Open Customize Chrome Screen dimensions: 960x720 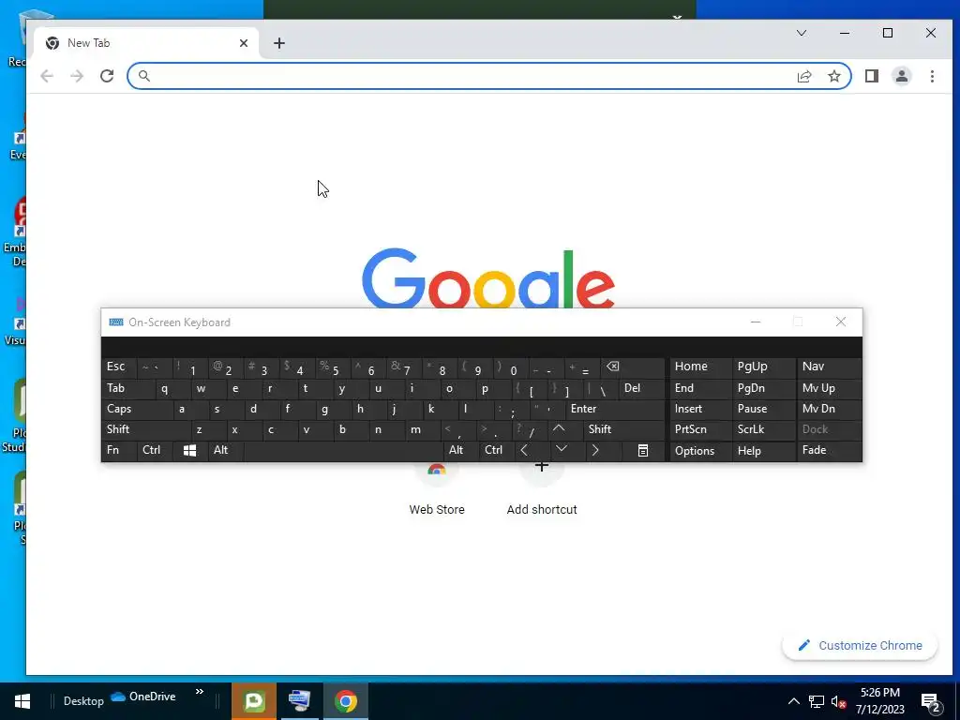(860, 645)
